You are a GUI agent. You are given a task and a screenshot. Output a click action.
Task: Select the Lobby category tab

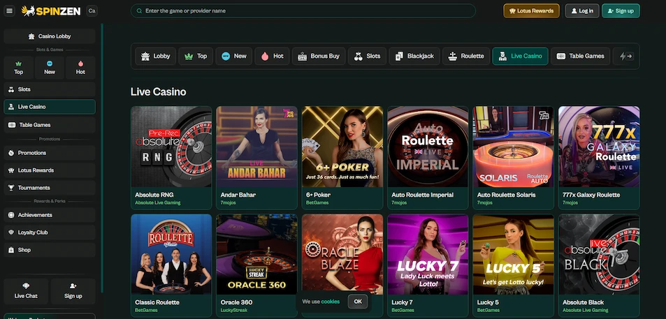click(x=155, y=56)
